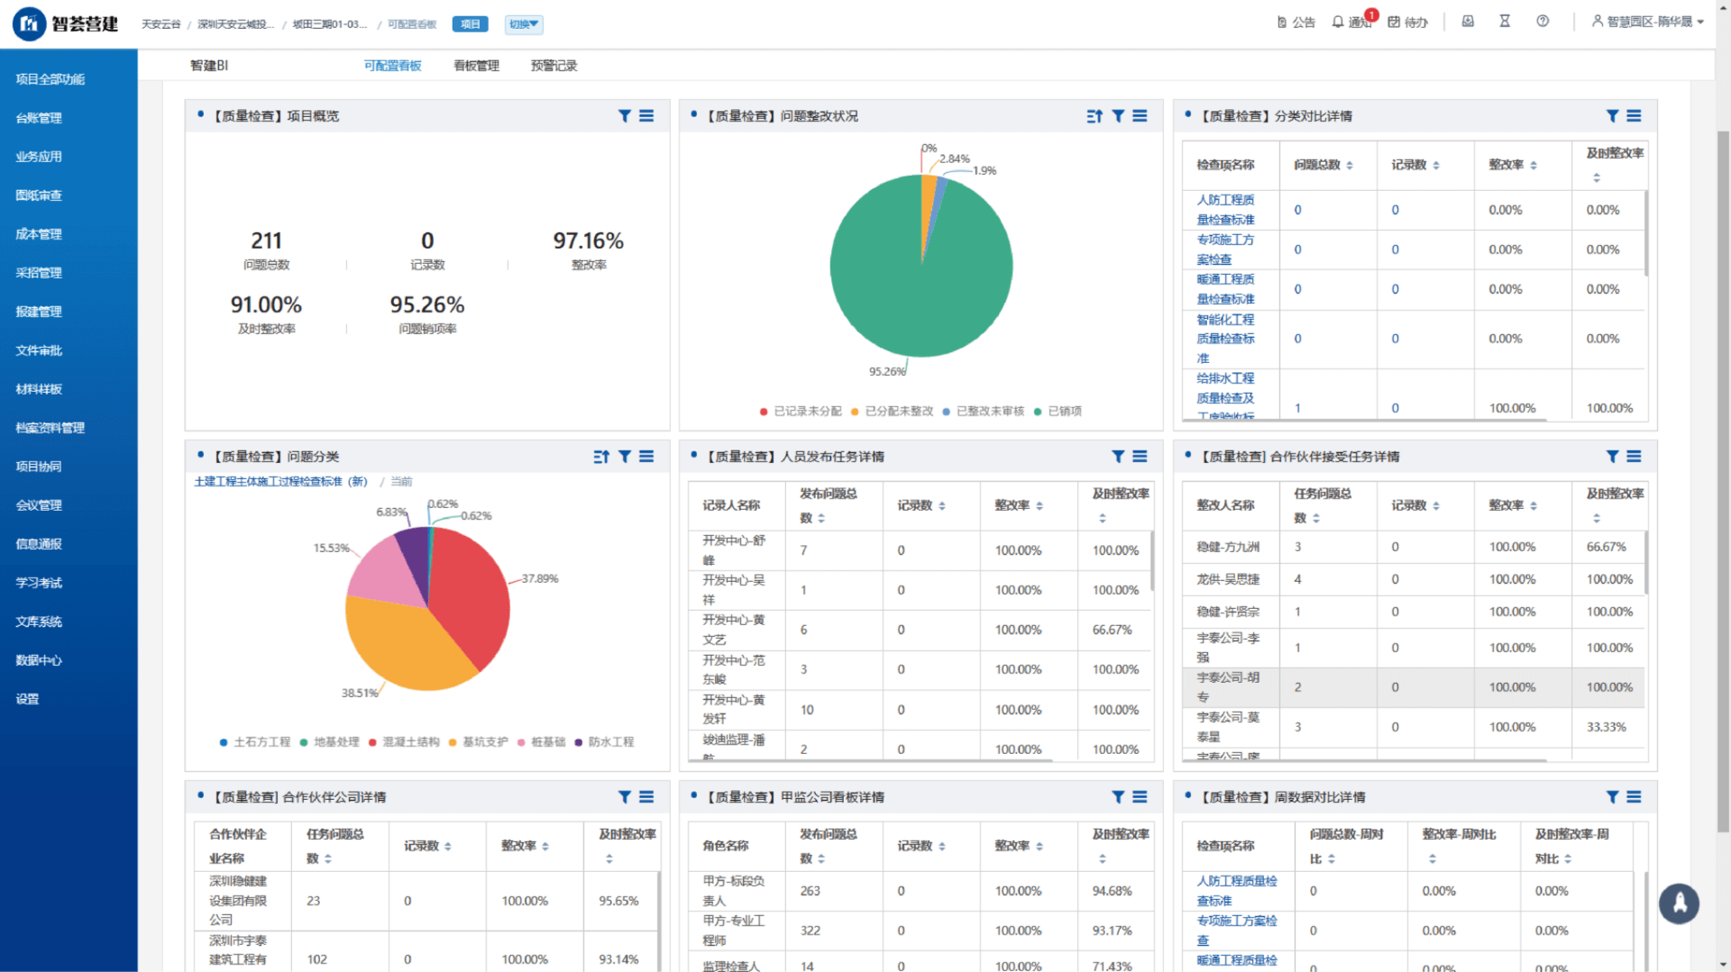Open filter icon in 周数据对比详情 panel
Image resolution: width=1731 pixels, height=972 pixels.
1612,797
